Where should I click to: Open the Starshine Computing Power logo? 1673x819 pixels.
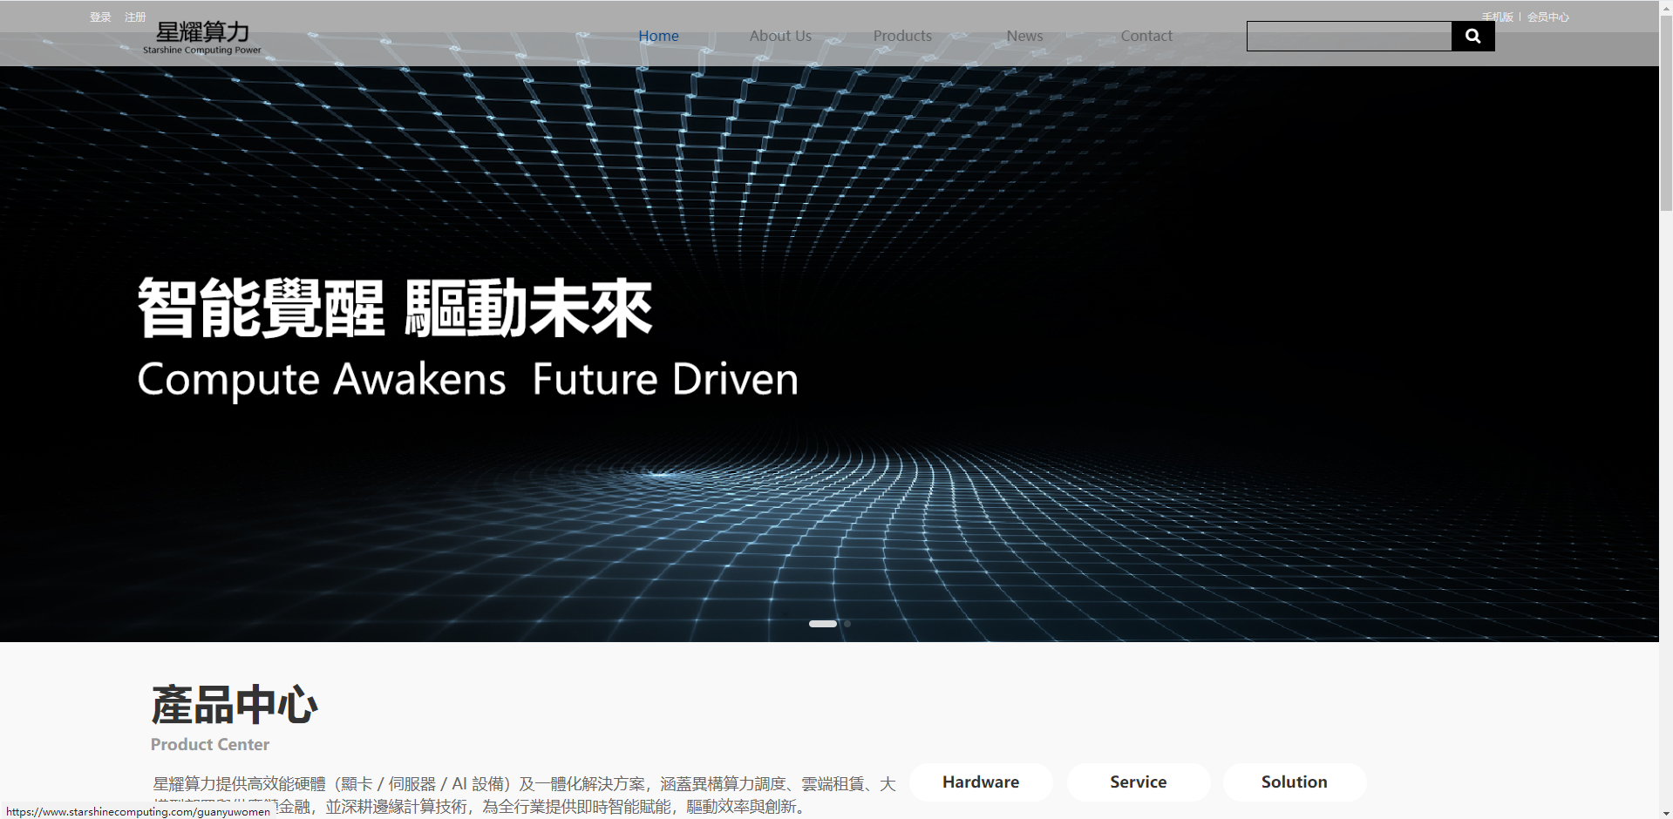click(202, 37)
